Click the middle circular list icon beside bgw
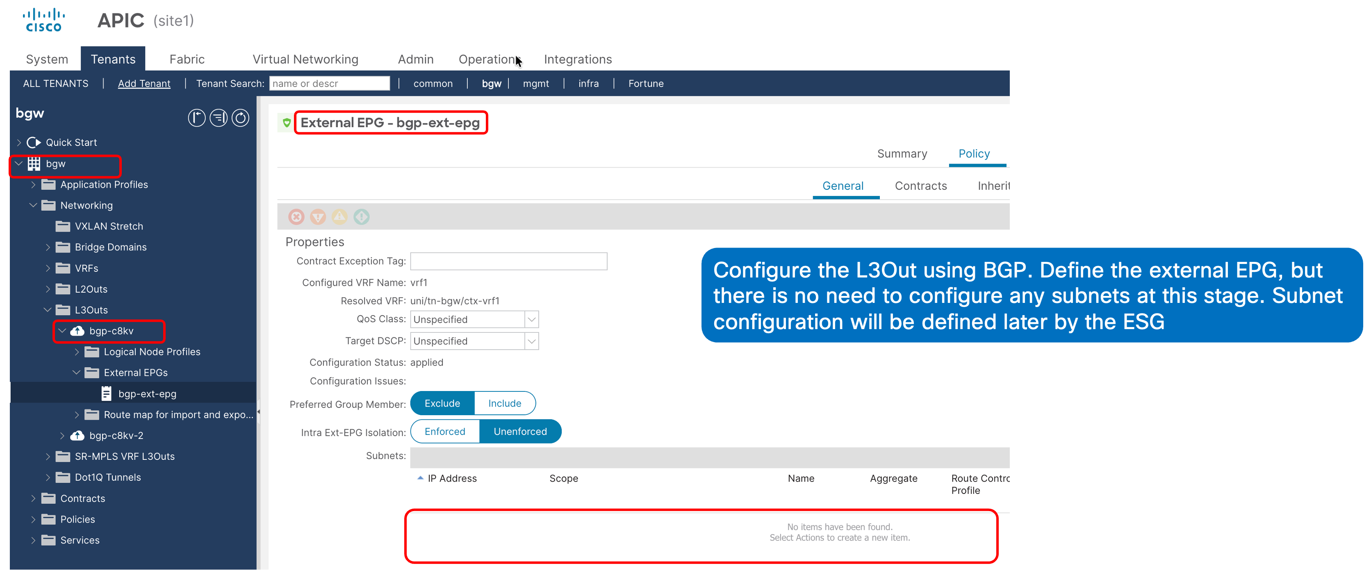 click(218, 118)
